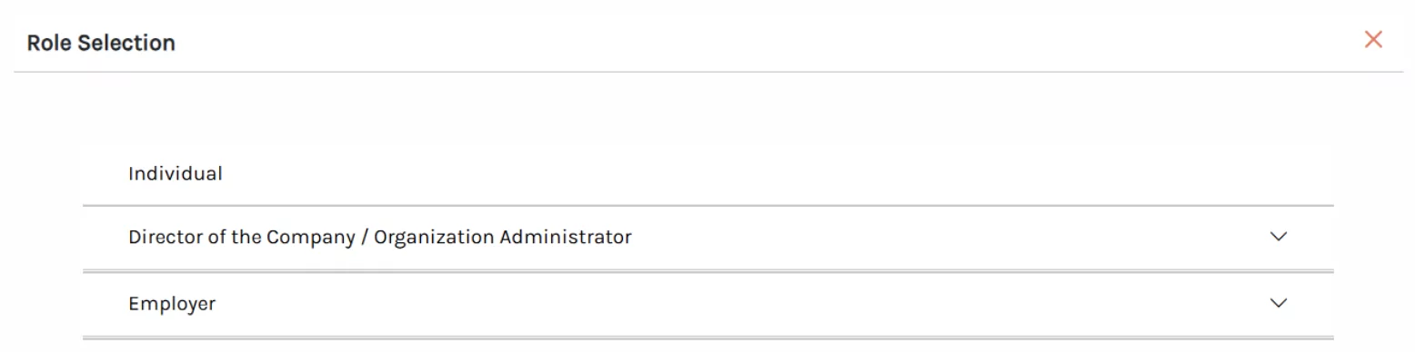This screenshot has height=352, width=1415.
Task: Click the orange X icon
Action: click(x=1373, y=40)
